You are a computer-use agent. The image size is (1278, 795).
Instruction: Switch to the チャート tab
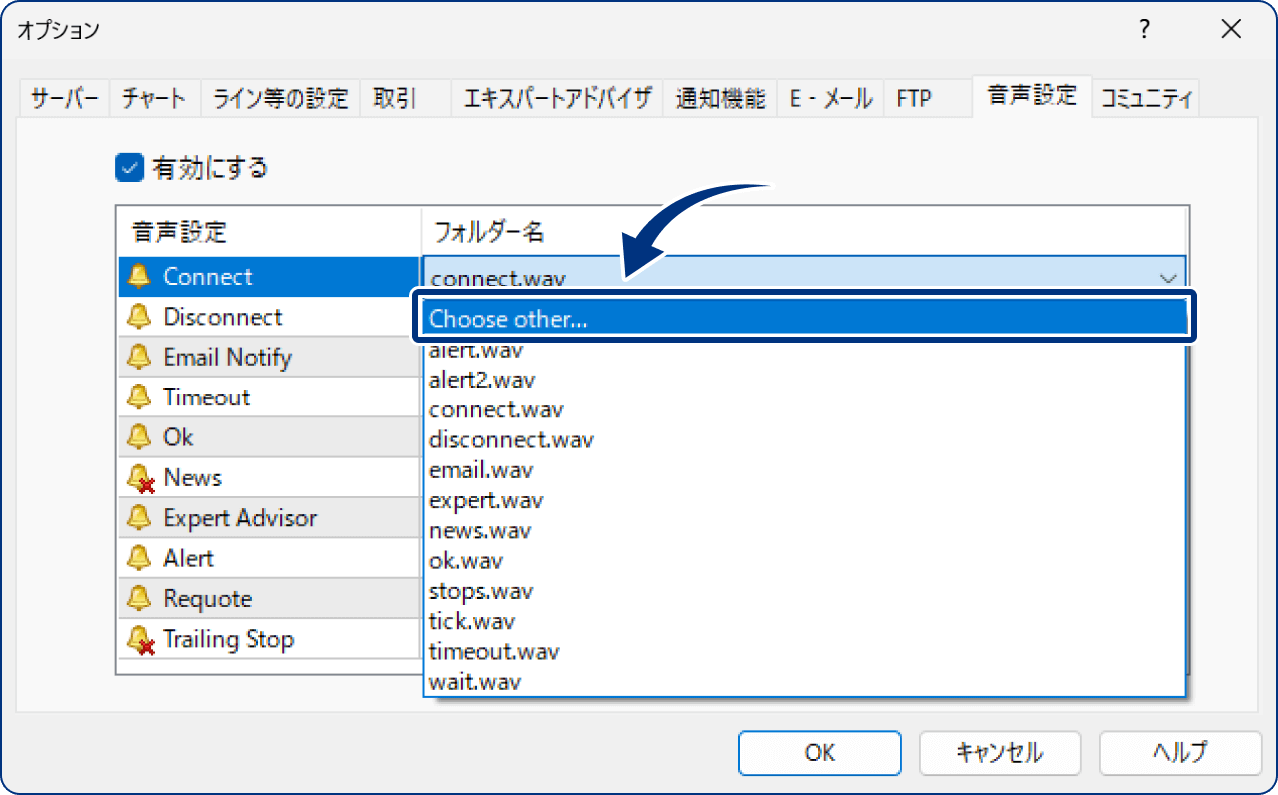154,97
